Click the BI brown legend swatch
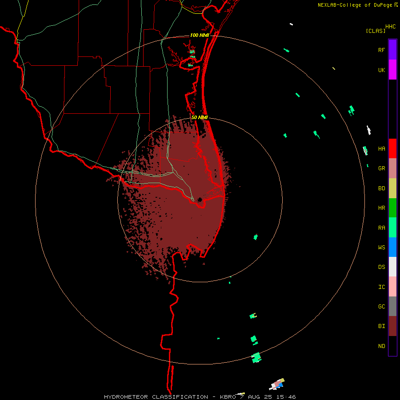Screen dimensions: 400x400 [x=392, y=326]
